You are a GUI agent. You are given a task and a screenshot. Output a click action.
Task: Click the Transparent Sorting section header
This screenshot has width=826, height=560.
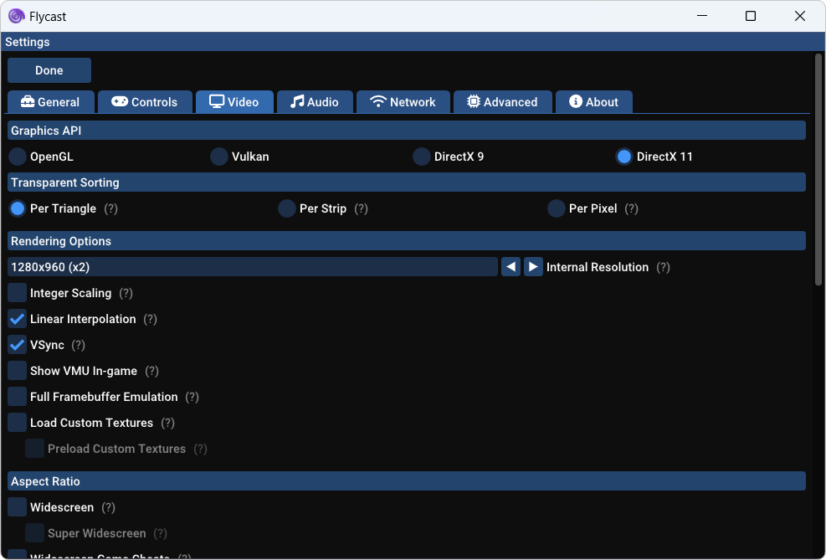pos(407,182)
